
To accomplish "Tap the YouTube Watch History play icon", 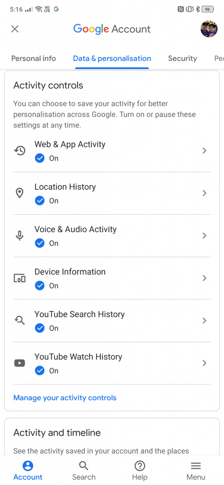I will coord(20,363).
